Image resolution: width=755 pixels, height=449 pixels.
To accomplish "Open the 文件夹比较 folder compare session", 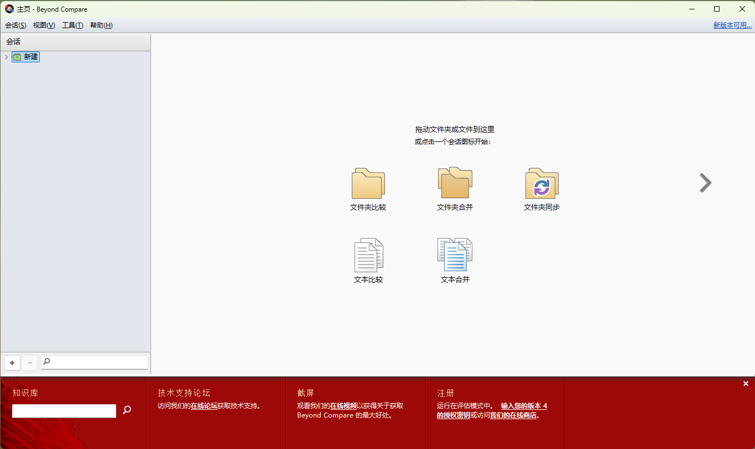I will (368, 189).
